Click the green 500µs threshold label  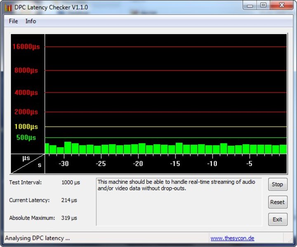(26, 137)
